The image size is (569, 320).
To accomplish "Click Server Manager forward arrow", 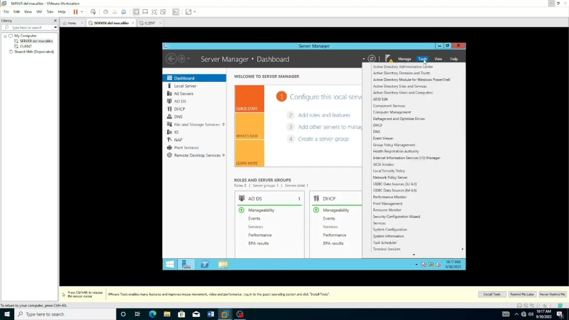I will 181,59.
